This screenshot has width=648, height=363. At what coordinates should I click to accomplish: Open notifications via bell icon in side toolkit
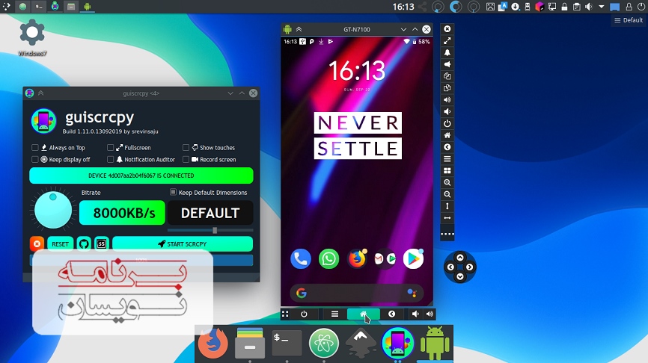[447, 52]
